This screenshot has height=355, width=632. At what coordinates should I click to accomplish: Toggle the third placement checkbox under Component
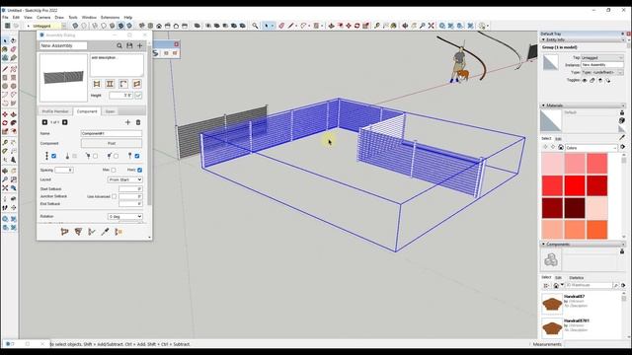95,156
